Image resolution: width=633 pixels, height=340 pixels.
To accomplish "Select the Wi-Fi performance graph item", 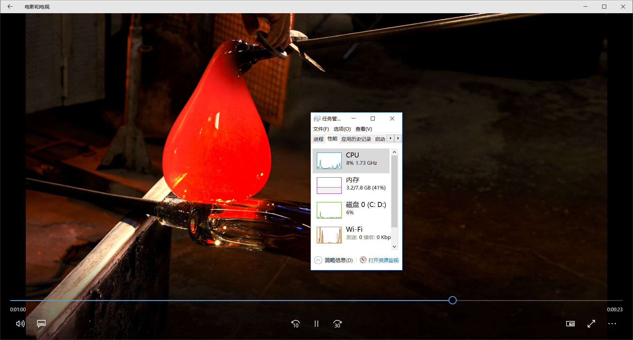I will [351, 235].
